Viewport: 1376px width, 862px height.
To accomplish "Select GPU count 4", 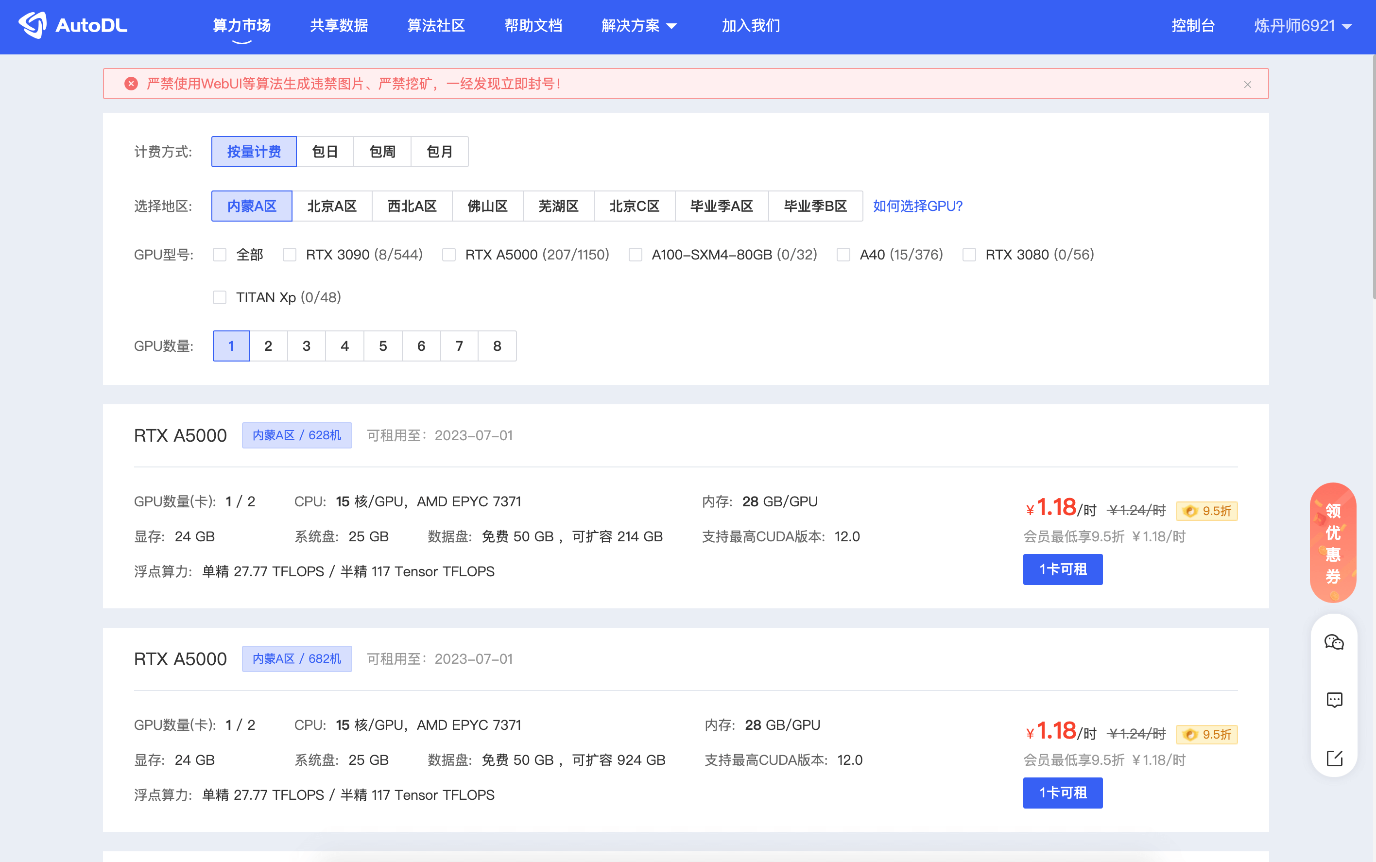I will tap(344, 346).
